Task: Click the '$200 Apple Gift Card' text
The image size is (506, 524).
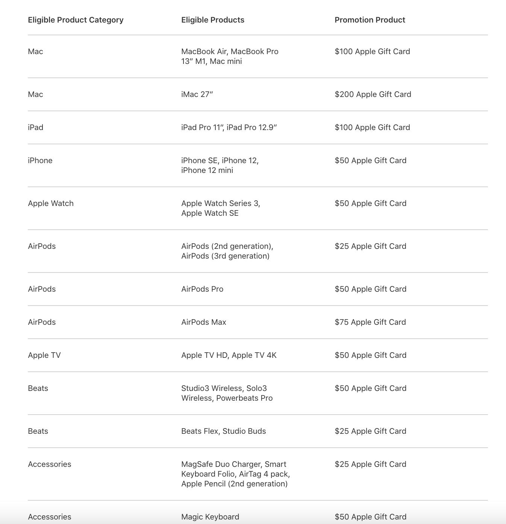Action: pos(373,94)
